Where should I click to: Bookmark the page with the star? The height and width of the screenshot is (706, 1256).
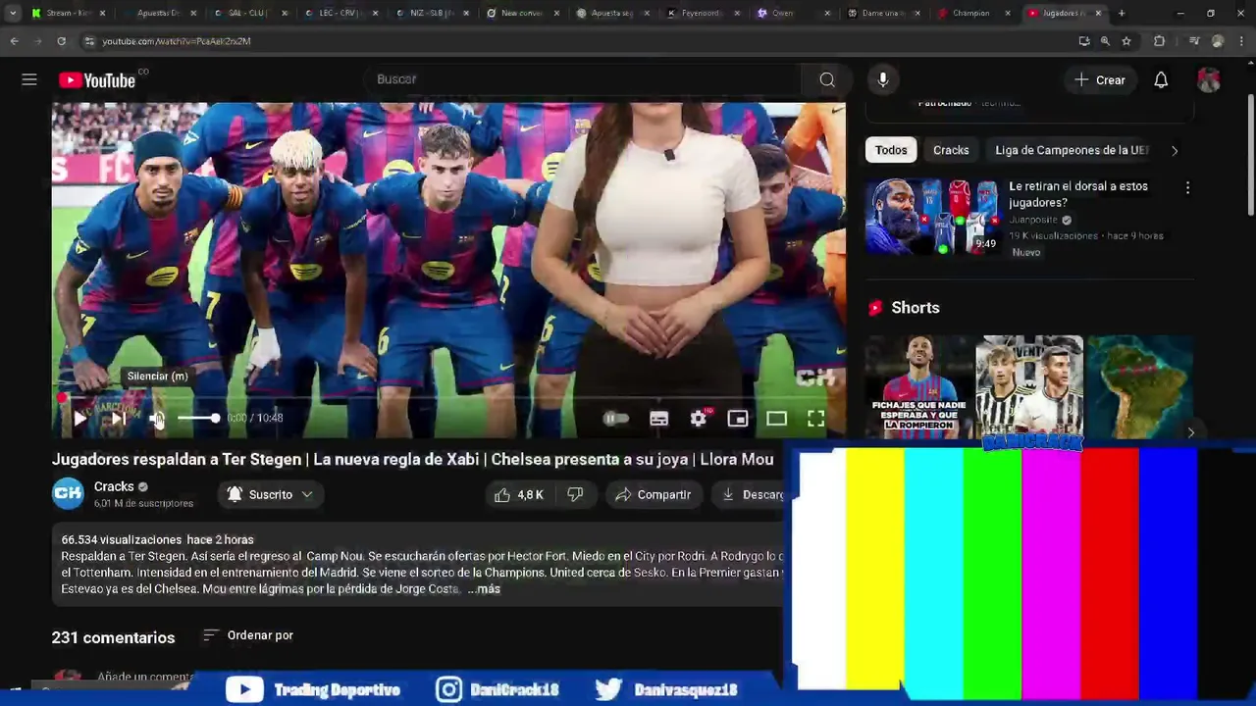pyautogui.click(x=1126, y=41)
